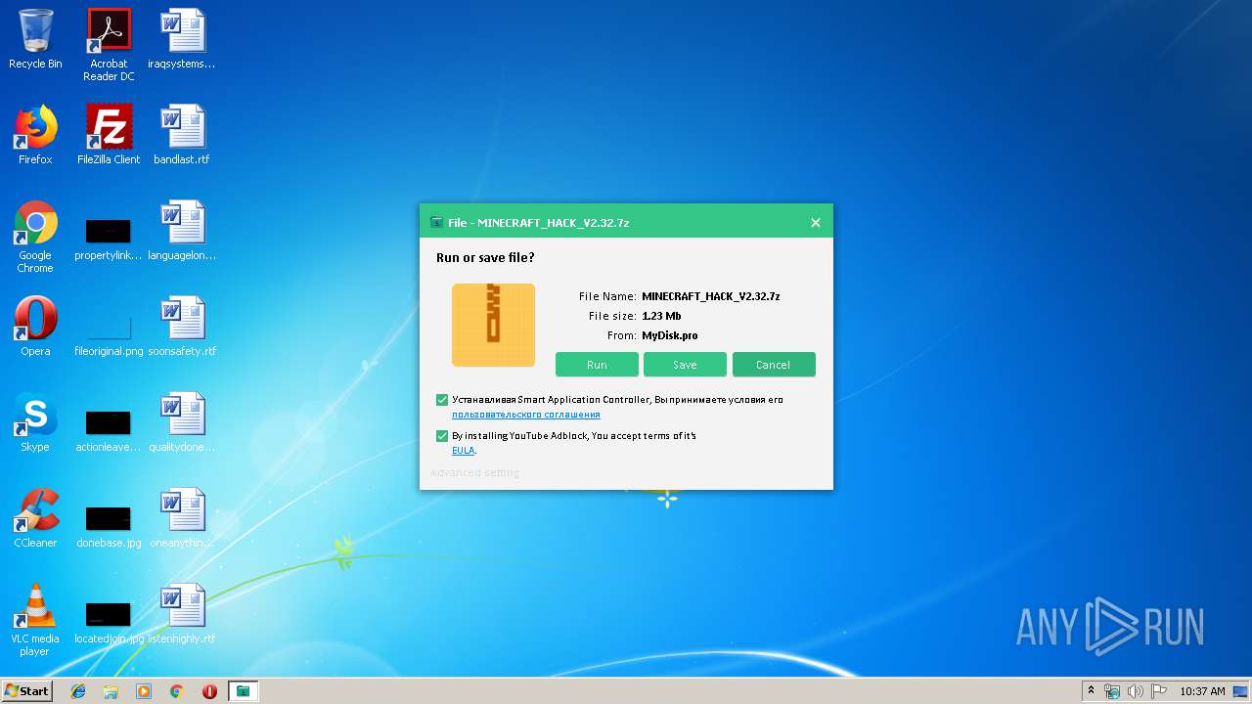Image resolution: width=1252 pixels, height=704 pixels.
Task: Click the MyDisk.pro source text
Action: pos(670,335)
